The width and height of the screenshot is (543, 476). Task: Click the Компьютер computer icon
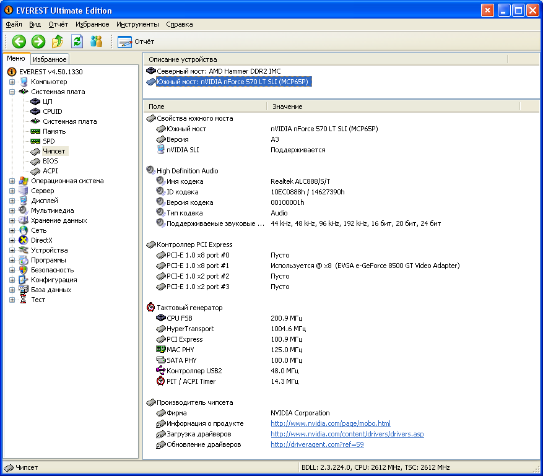(24, 82)
